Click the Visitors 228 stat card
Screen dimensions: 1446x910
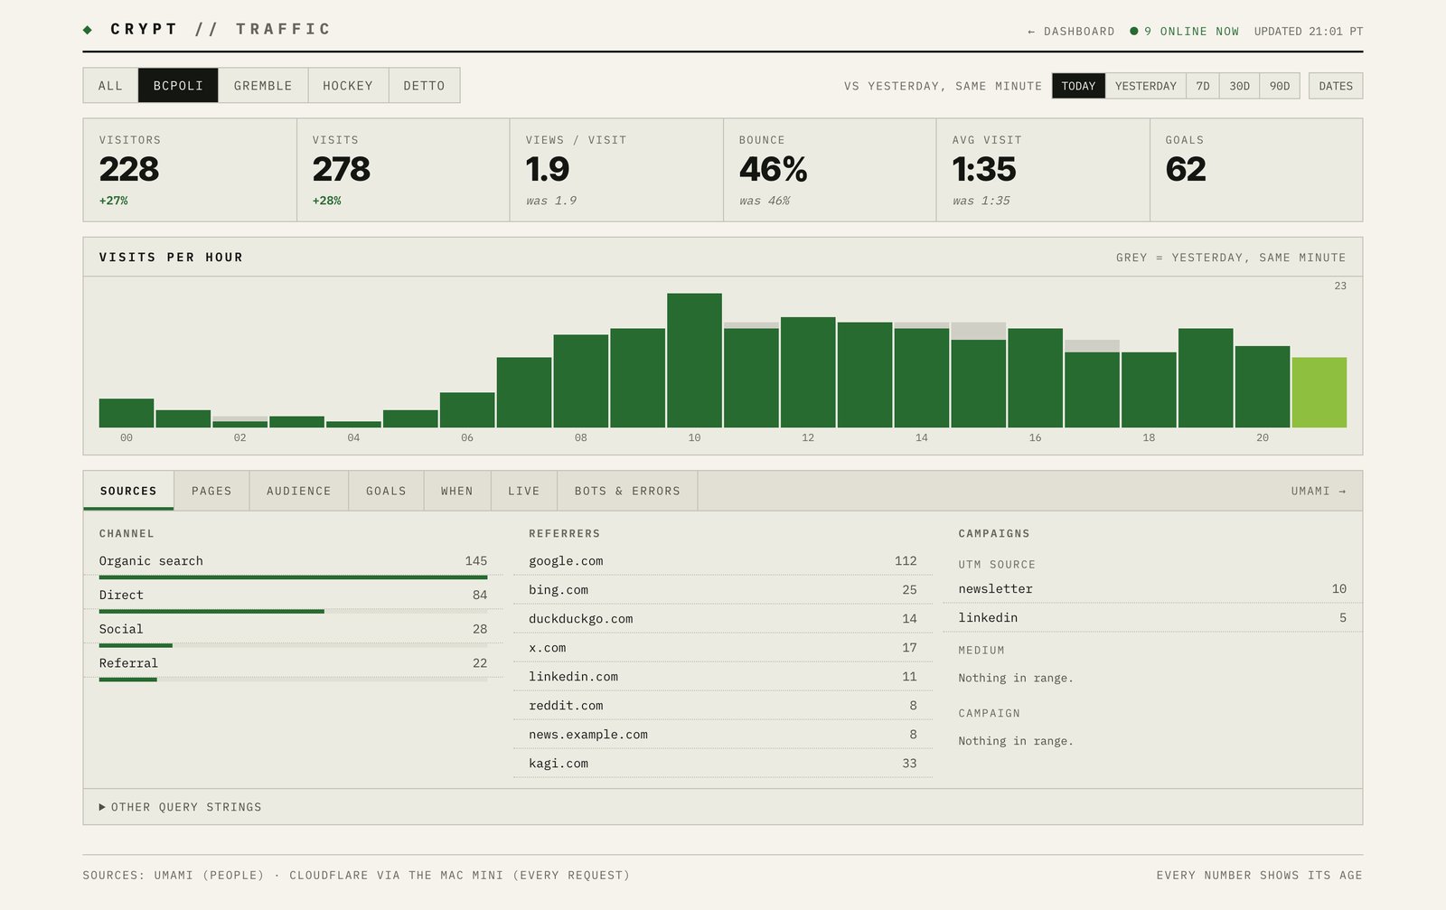pyautogui.click(x=190, y=170)
